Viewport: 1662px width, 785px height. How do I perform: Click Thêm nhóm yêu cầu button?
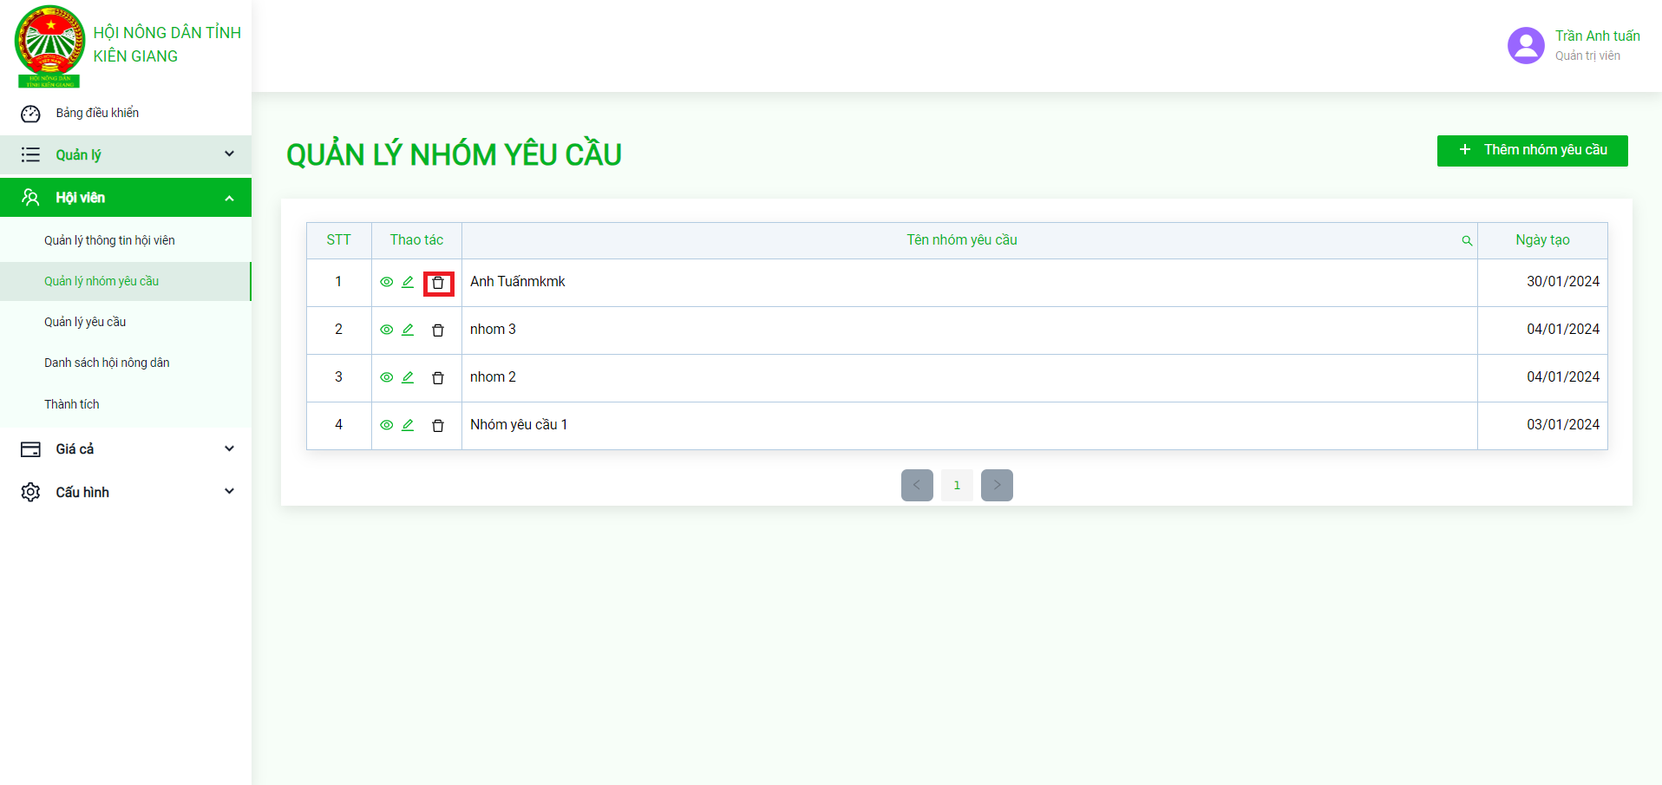tap(1532, 150)
